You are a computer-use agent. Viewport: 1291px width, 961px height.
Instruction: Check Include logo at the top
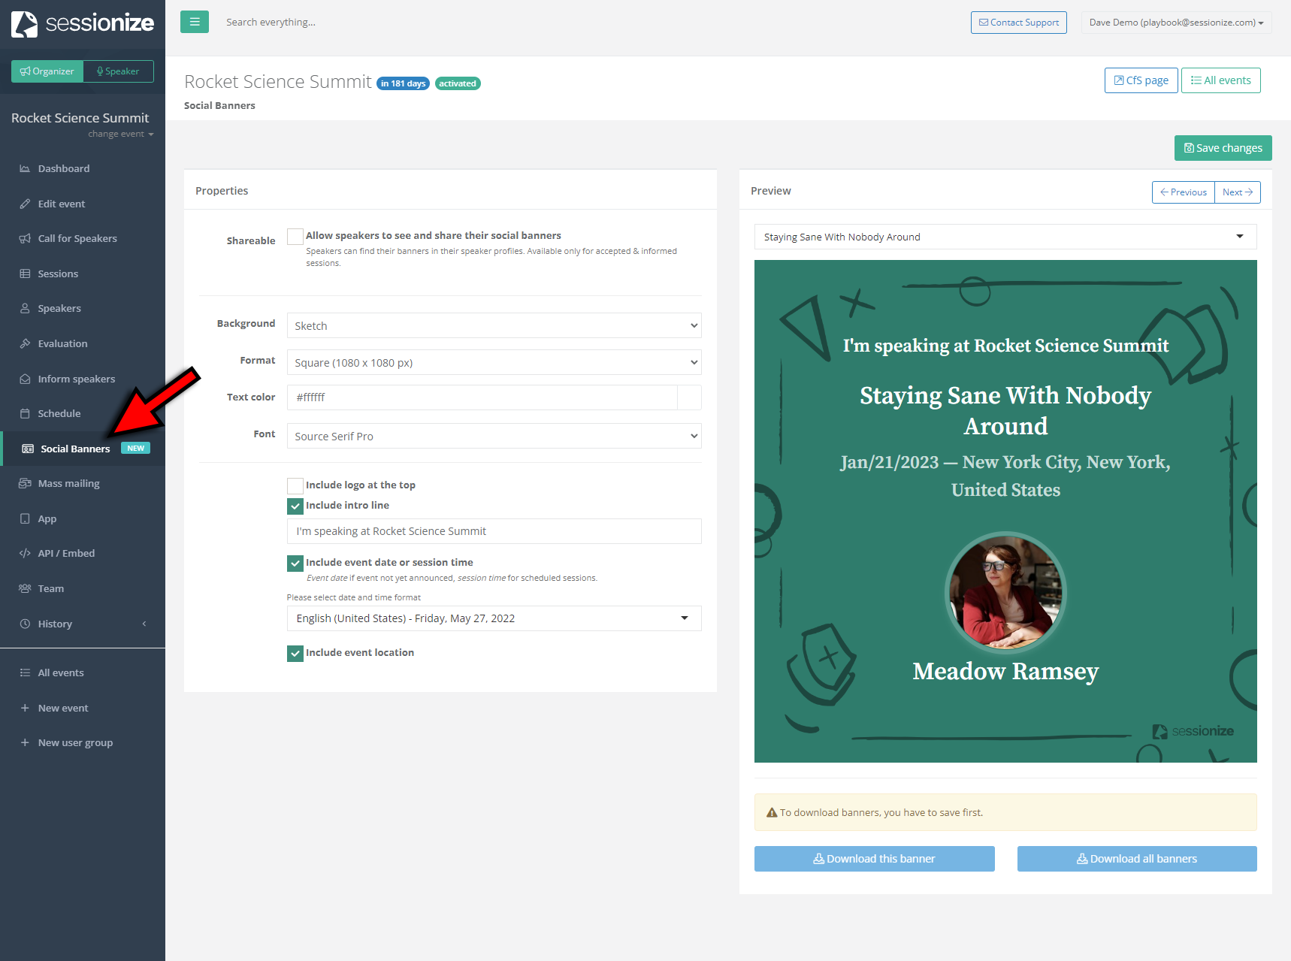(x=295, y=486)
